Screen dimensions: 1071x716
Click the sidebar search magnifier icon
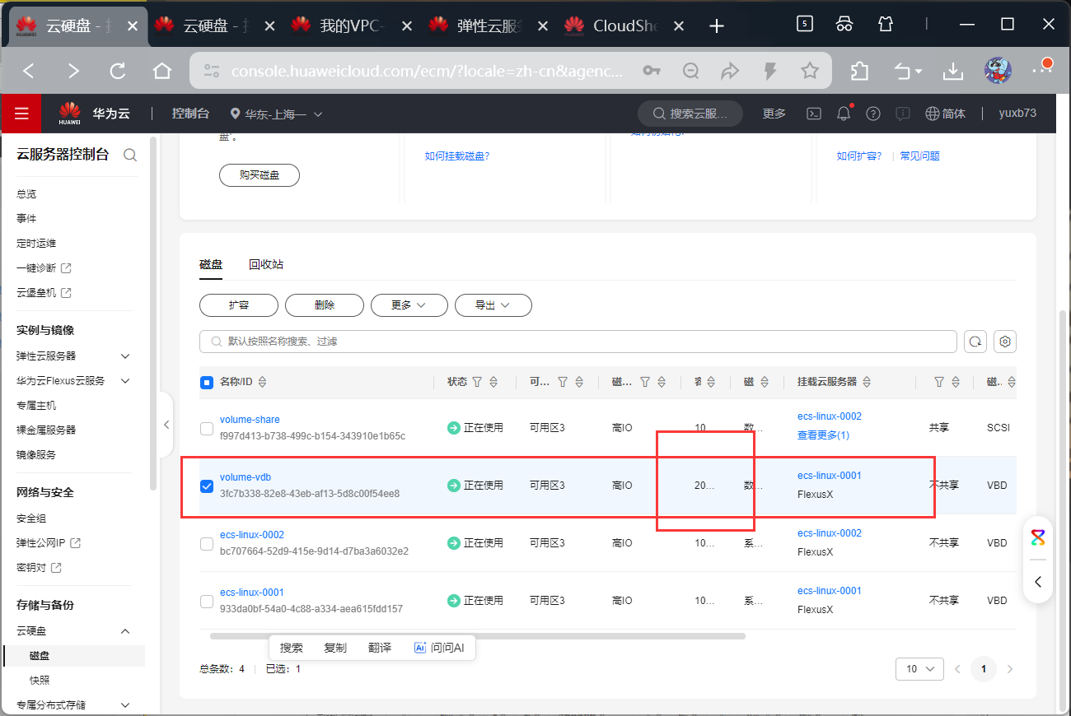(x=129, y=155)
